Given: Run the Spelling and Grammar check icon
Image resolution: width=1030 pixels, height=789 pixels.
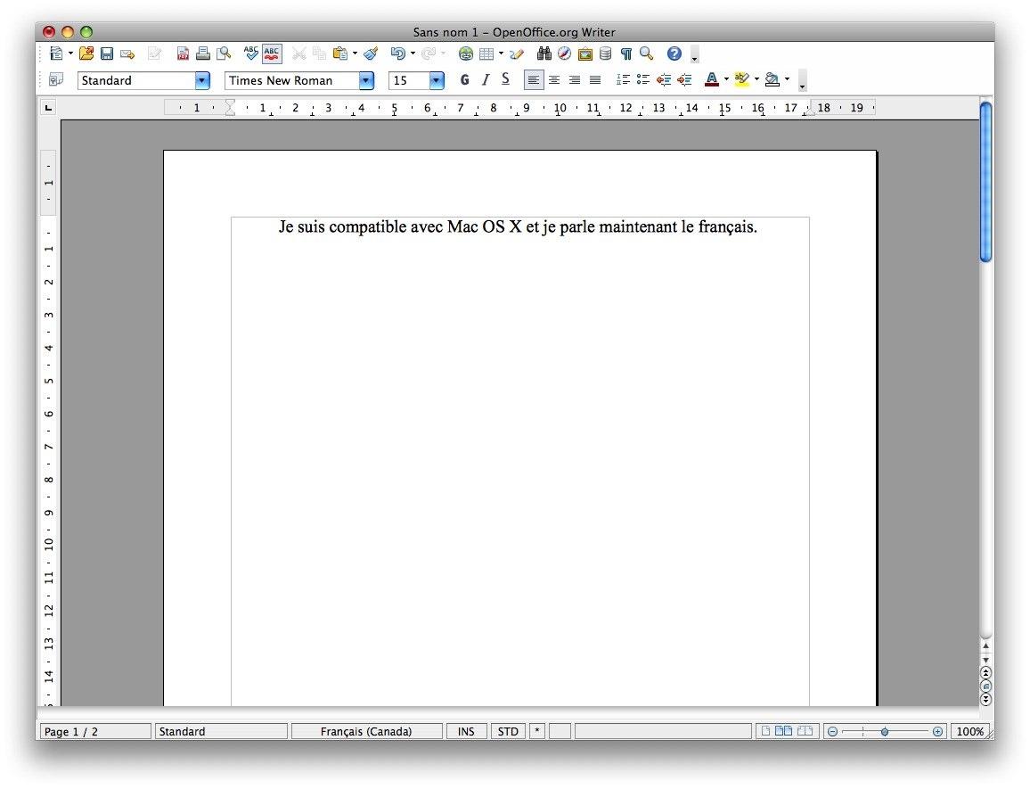Looking at the screenshot, I should point(251,53).
